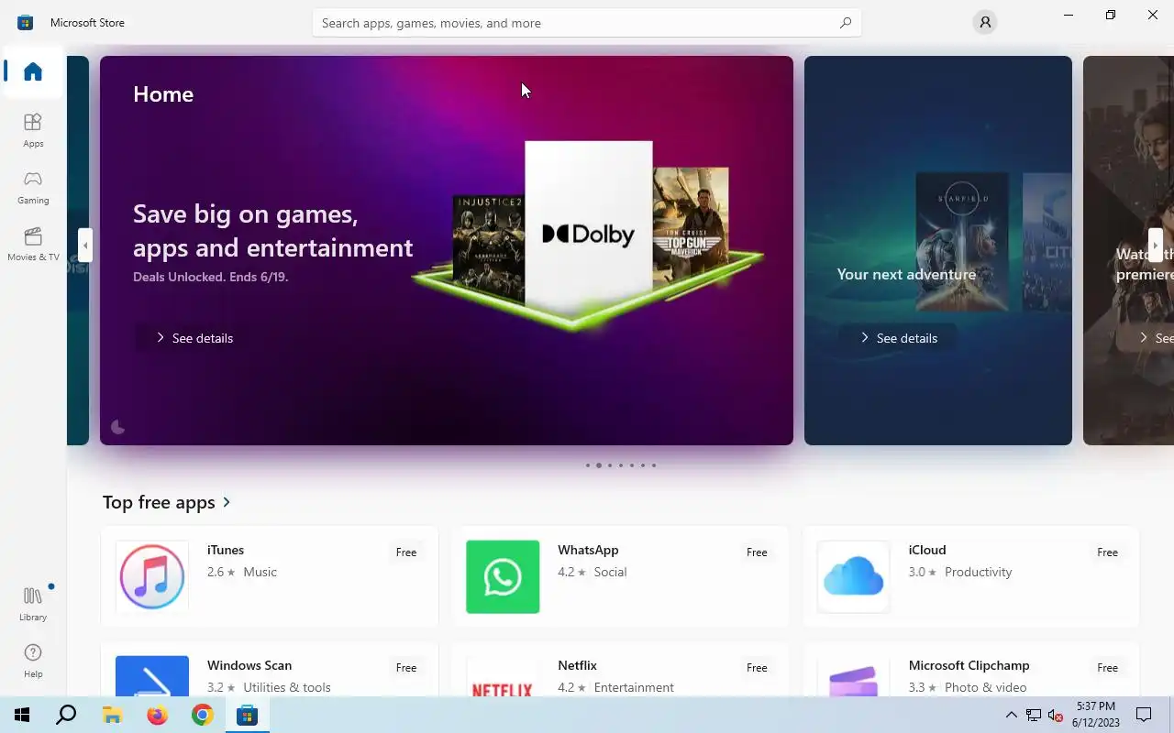Click the network tray icon

1034,716
